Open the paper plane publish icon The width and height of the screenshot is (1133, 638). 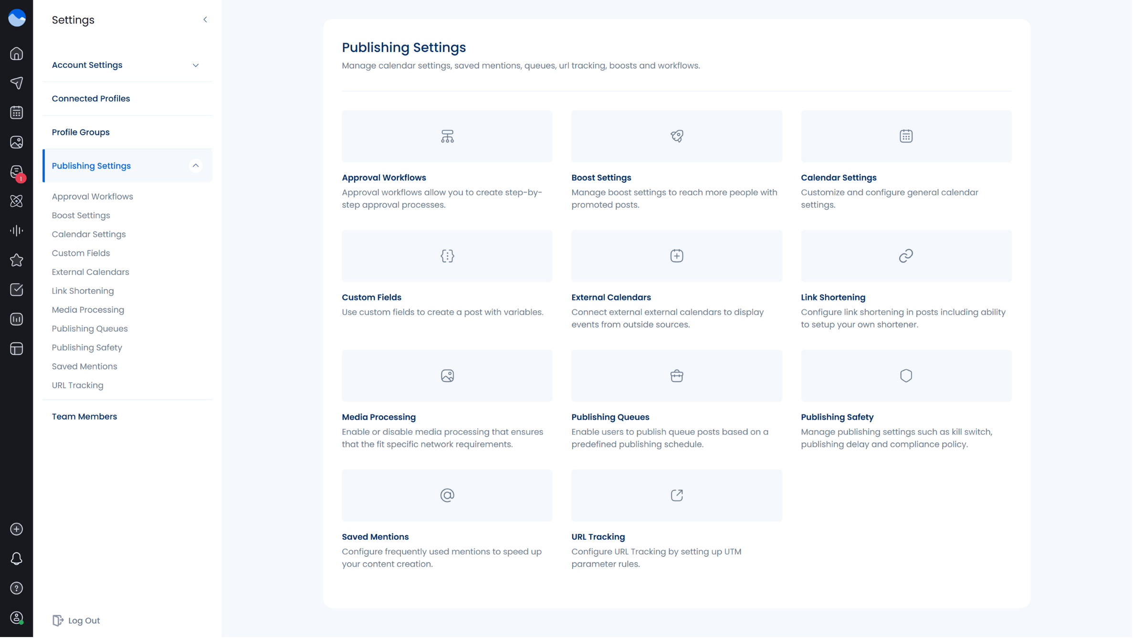point(17,83)
